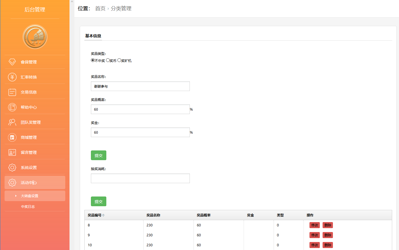Open the 中奖日志 menu entry
This screenshot has height=250, width=399.
(28, 207)
